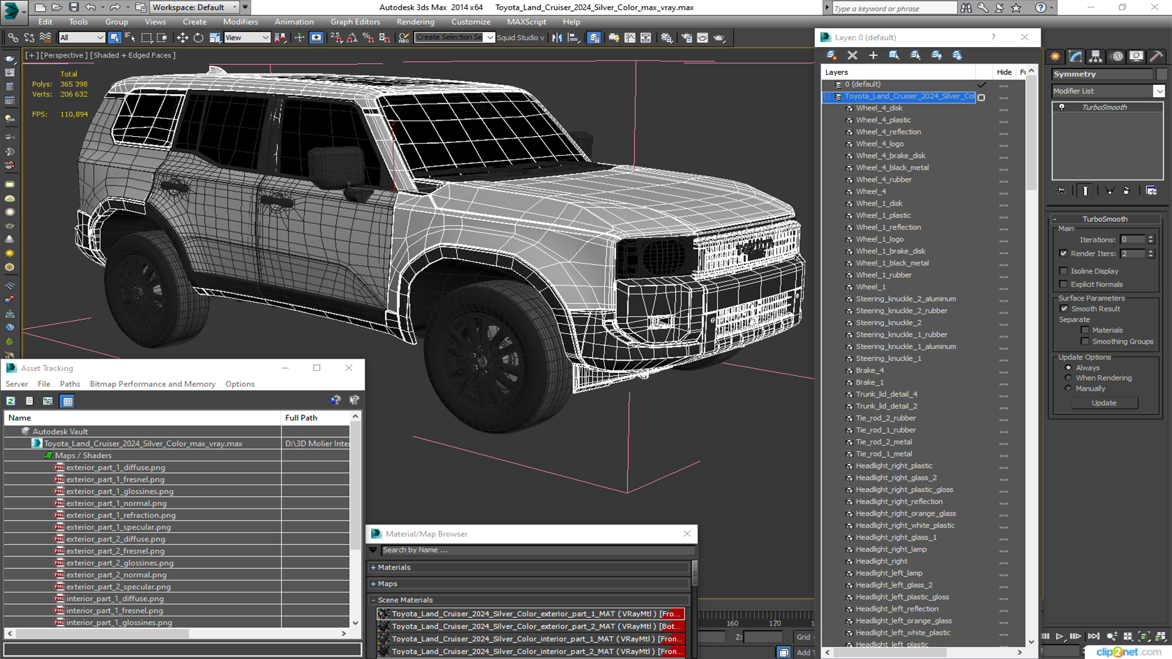Click Create New Layer icon in the Layer dialog

click(x=831, y=56)
